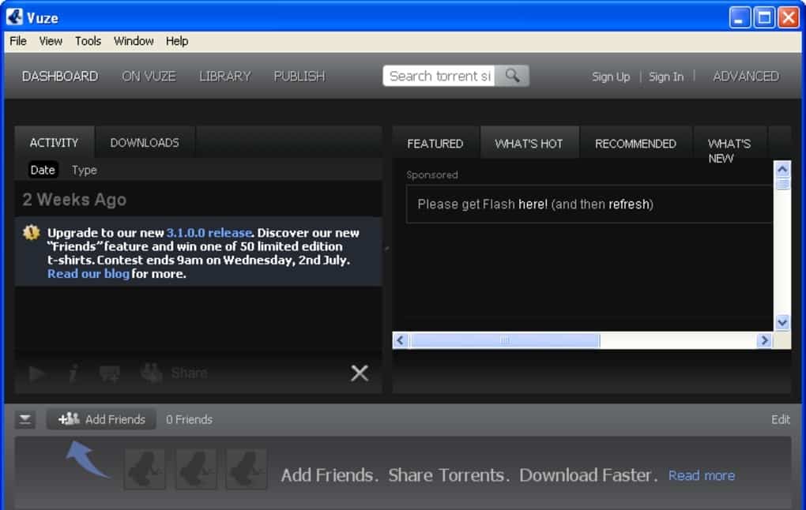Click the info 'i' details icon

[73, 373]
